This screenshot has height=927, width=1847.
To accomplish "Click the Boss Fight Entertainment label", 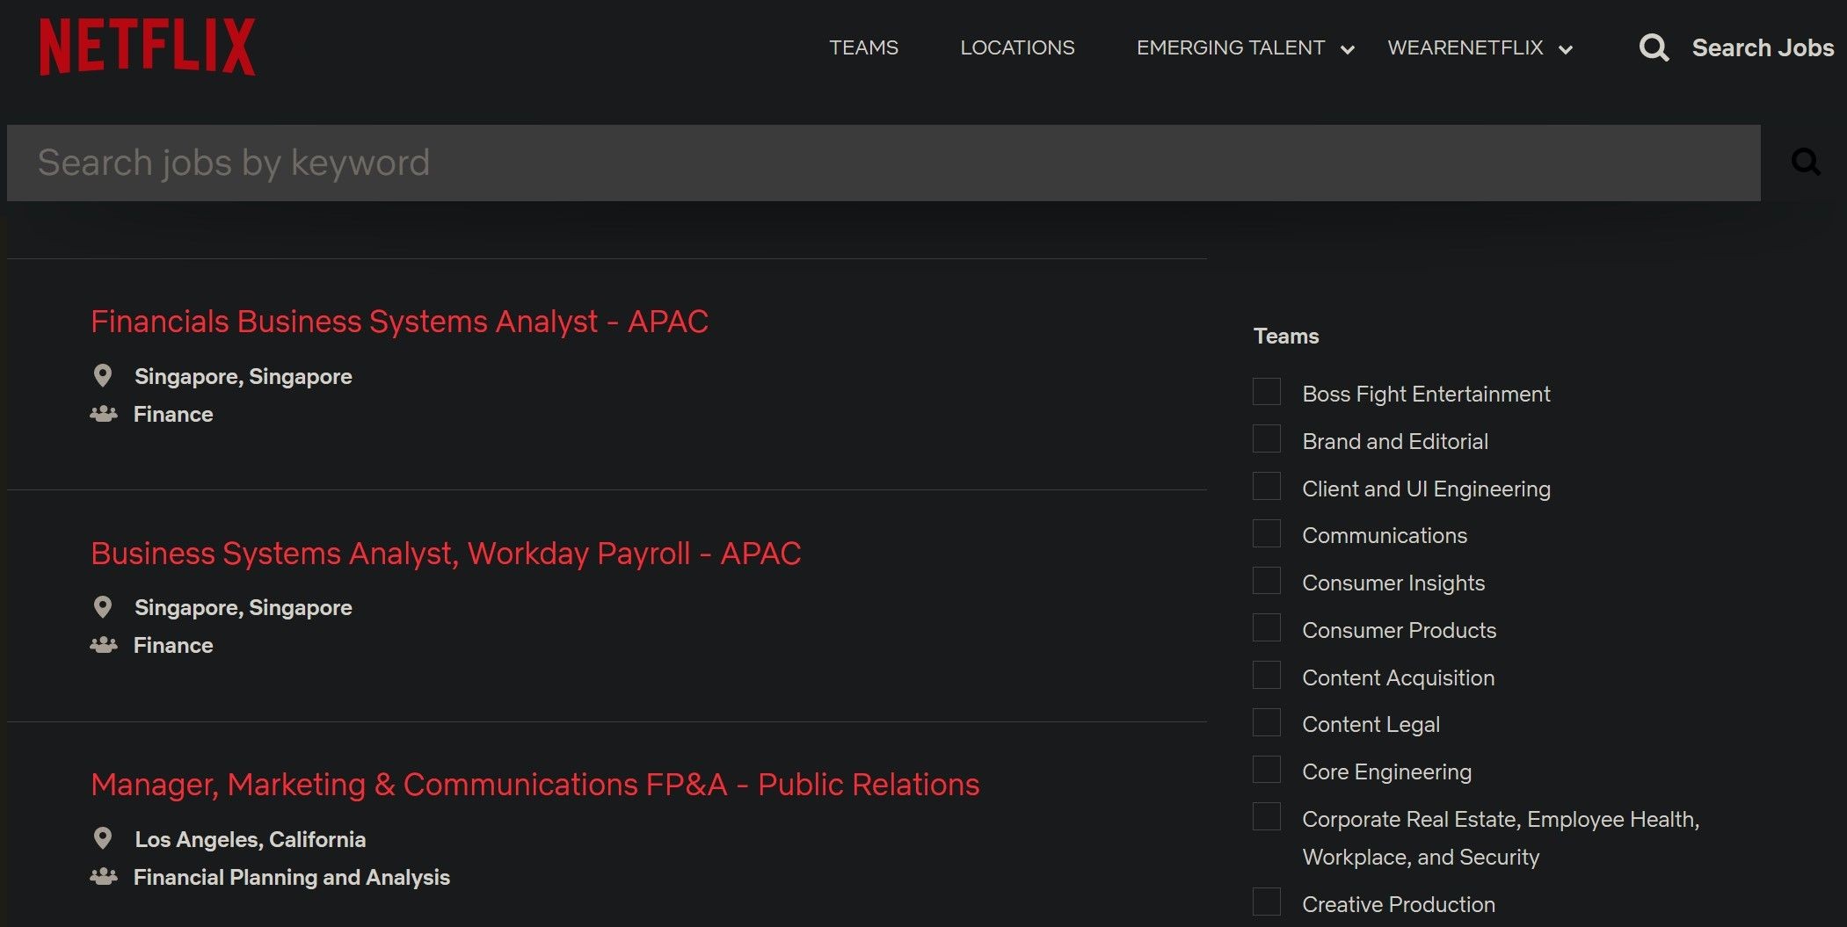I will (x=1426, y=395).
